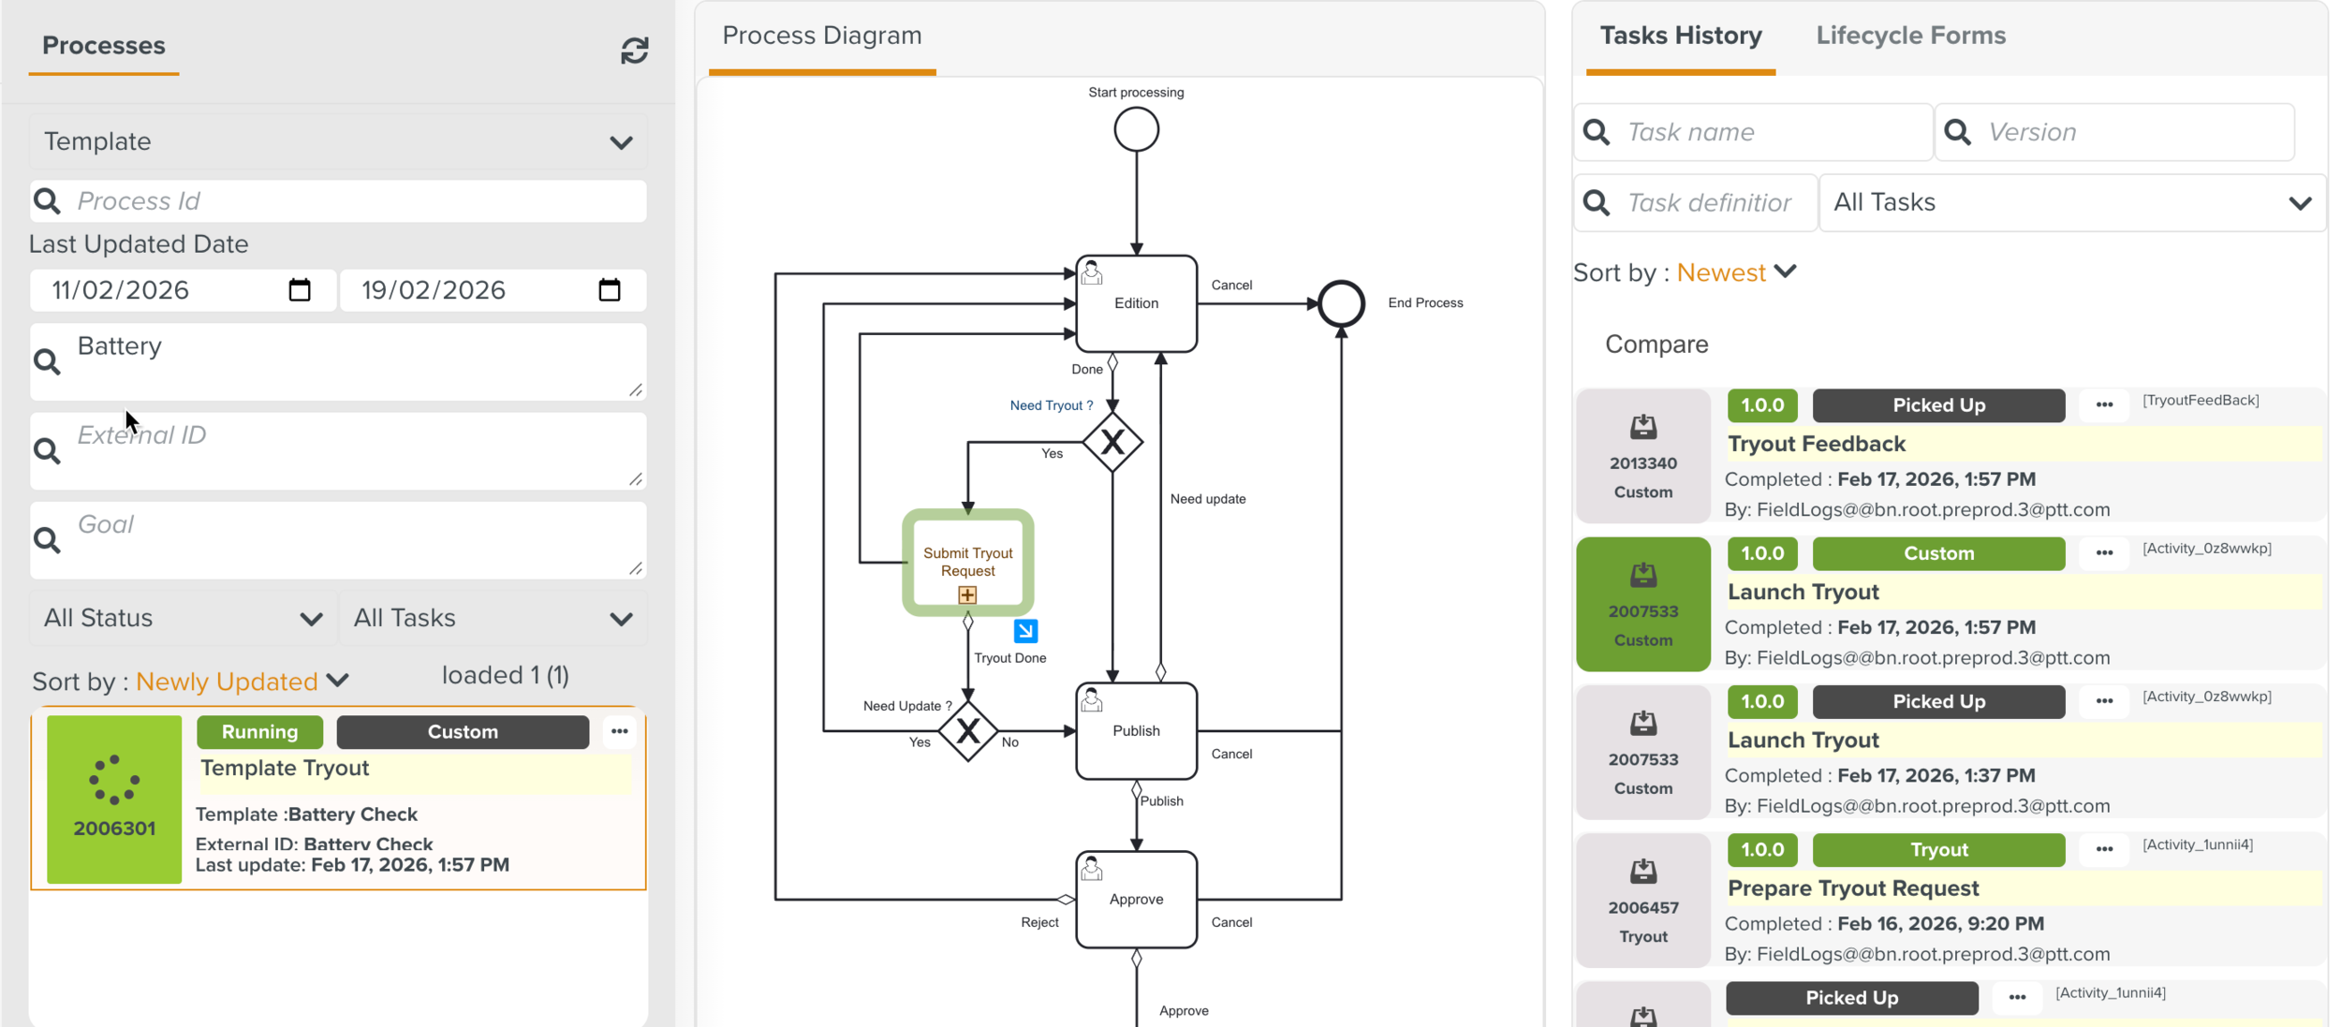Open the end date calendar picker
This screenshot has width=2341, height=1027.
click(x=610, y=290)
